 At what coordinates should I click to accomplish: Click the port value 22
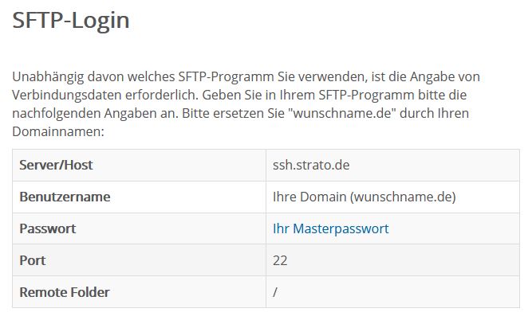(280, 260)
